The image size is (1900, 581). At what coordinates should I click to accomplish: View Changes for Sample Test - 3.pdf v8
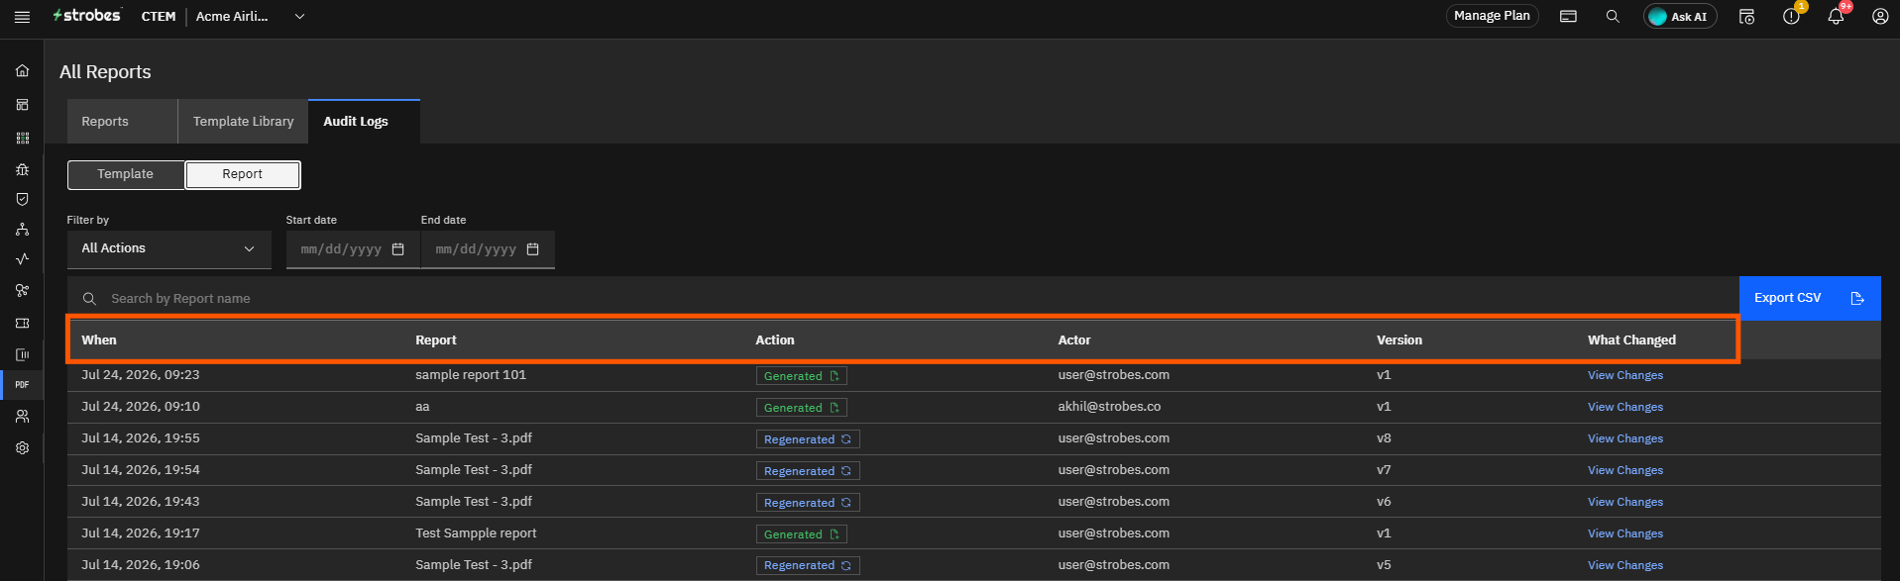pyautogui.click(x=1625, y=439)
